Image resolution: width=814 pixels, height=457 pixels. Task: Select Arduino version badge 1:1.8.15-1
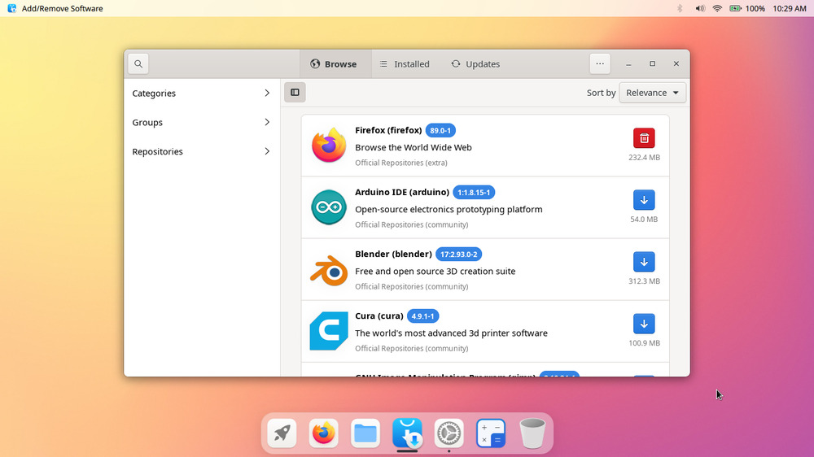coord(474,193)
